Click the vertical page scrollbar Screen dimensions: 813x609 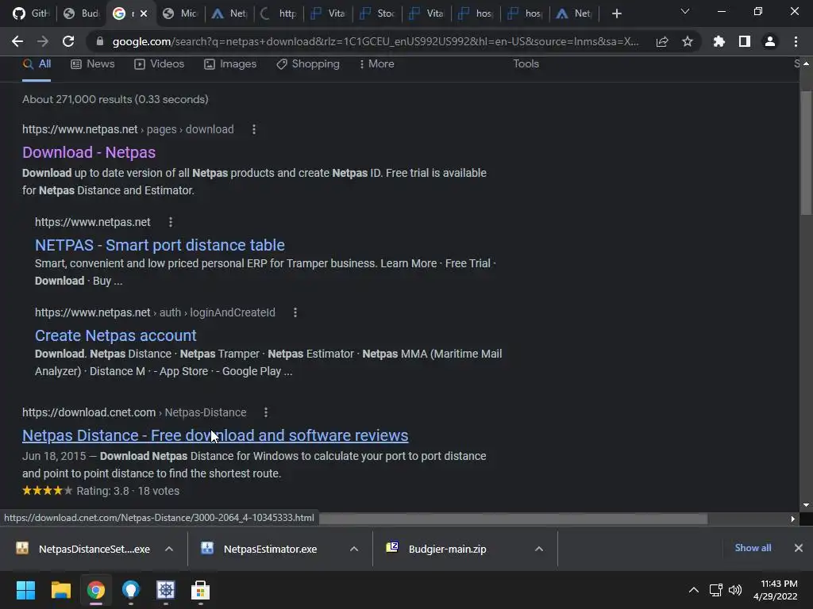coord(806,153)
